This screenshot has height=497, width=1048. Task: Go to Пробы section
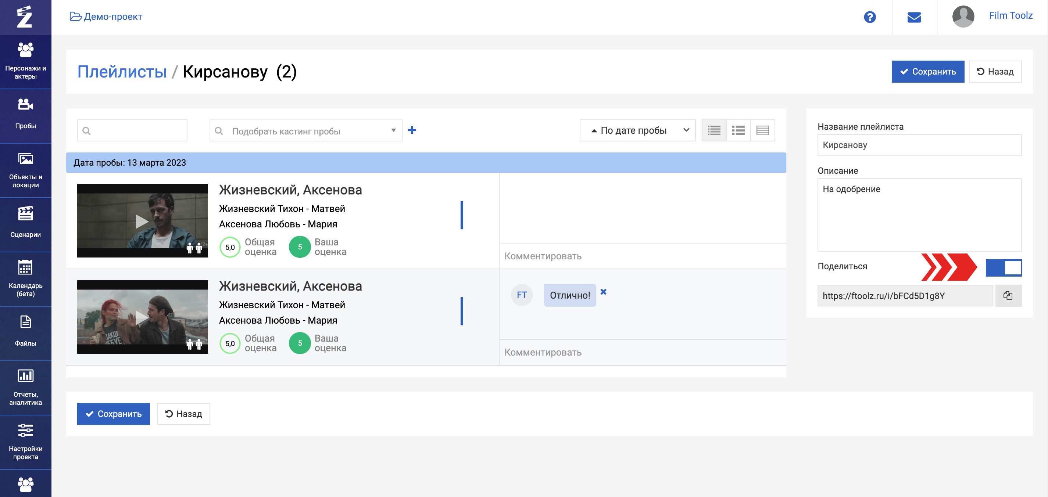pyautogui.click(x=26, y=115)
